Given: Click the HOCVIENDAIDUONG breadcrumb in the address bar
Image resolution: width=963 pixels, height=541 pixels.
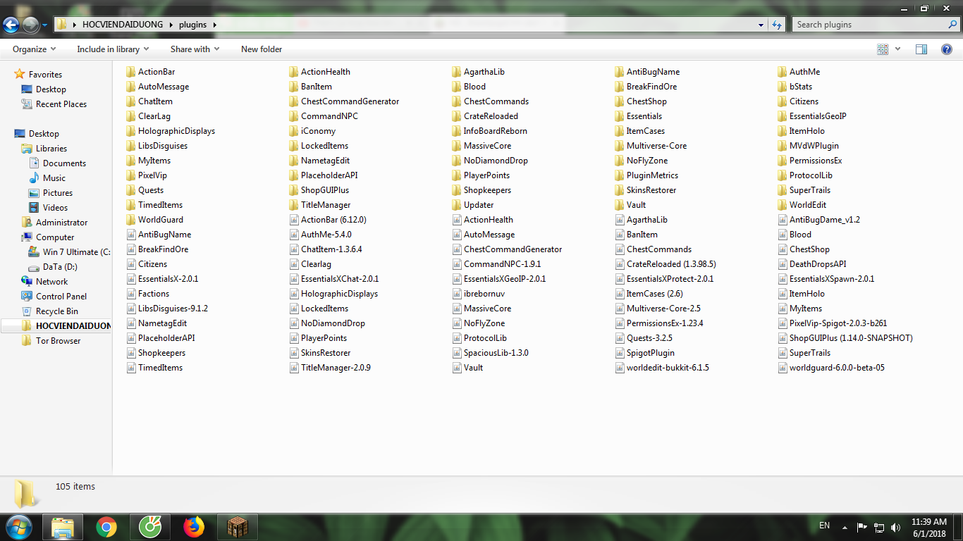Looking at the screenshot, I should point(123,25).
